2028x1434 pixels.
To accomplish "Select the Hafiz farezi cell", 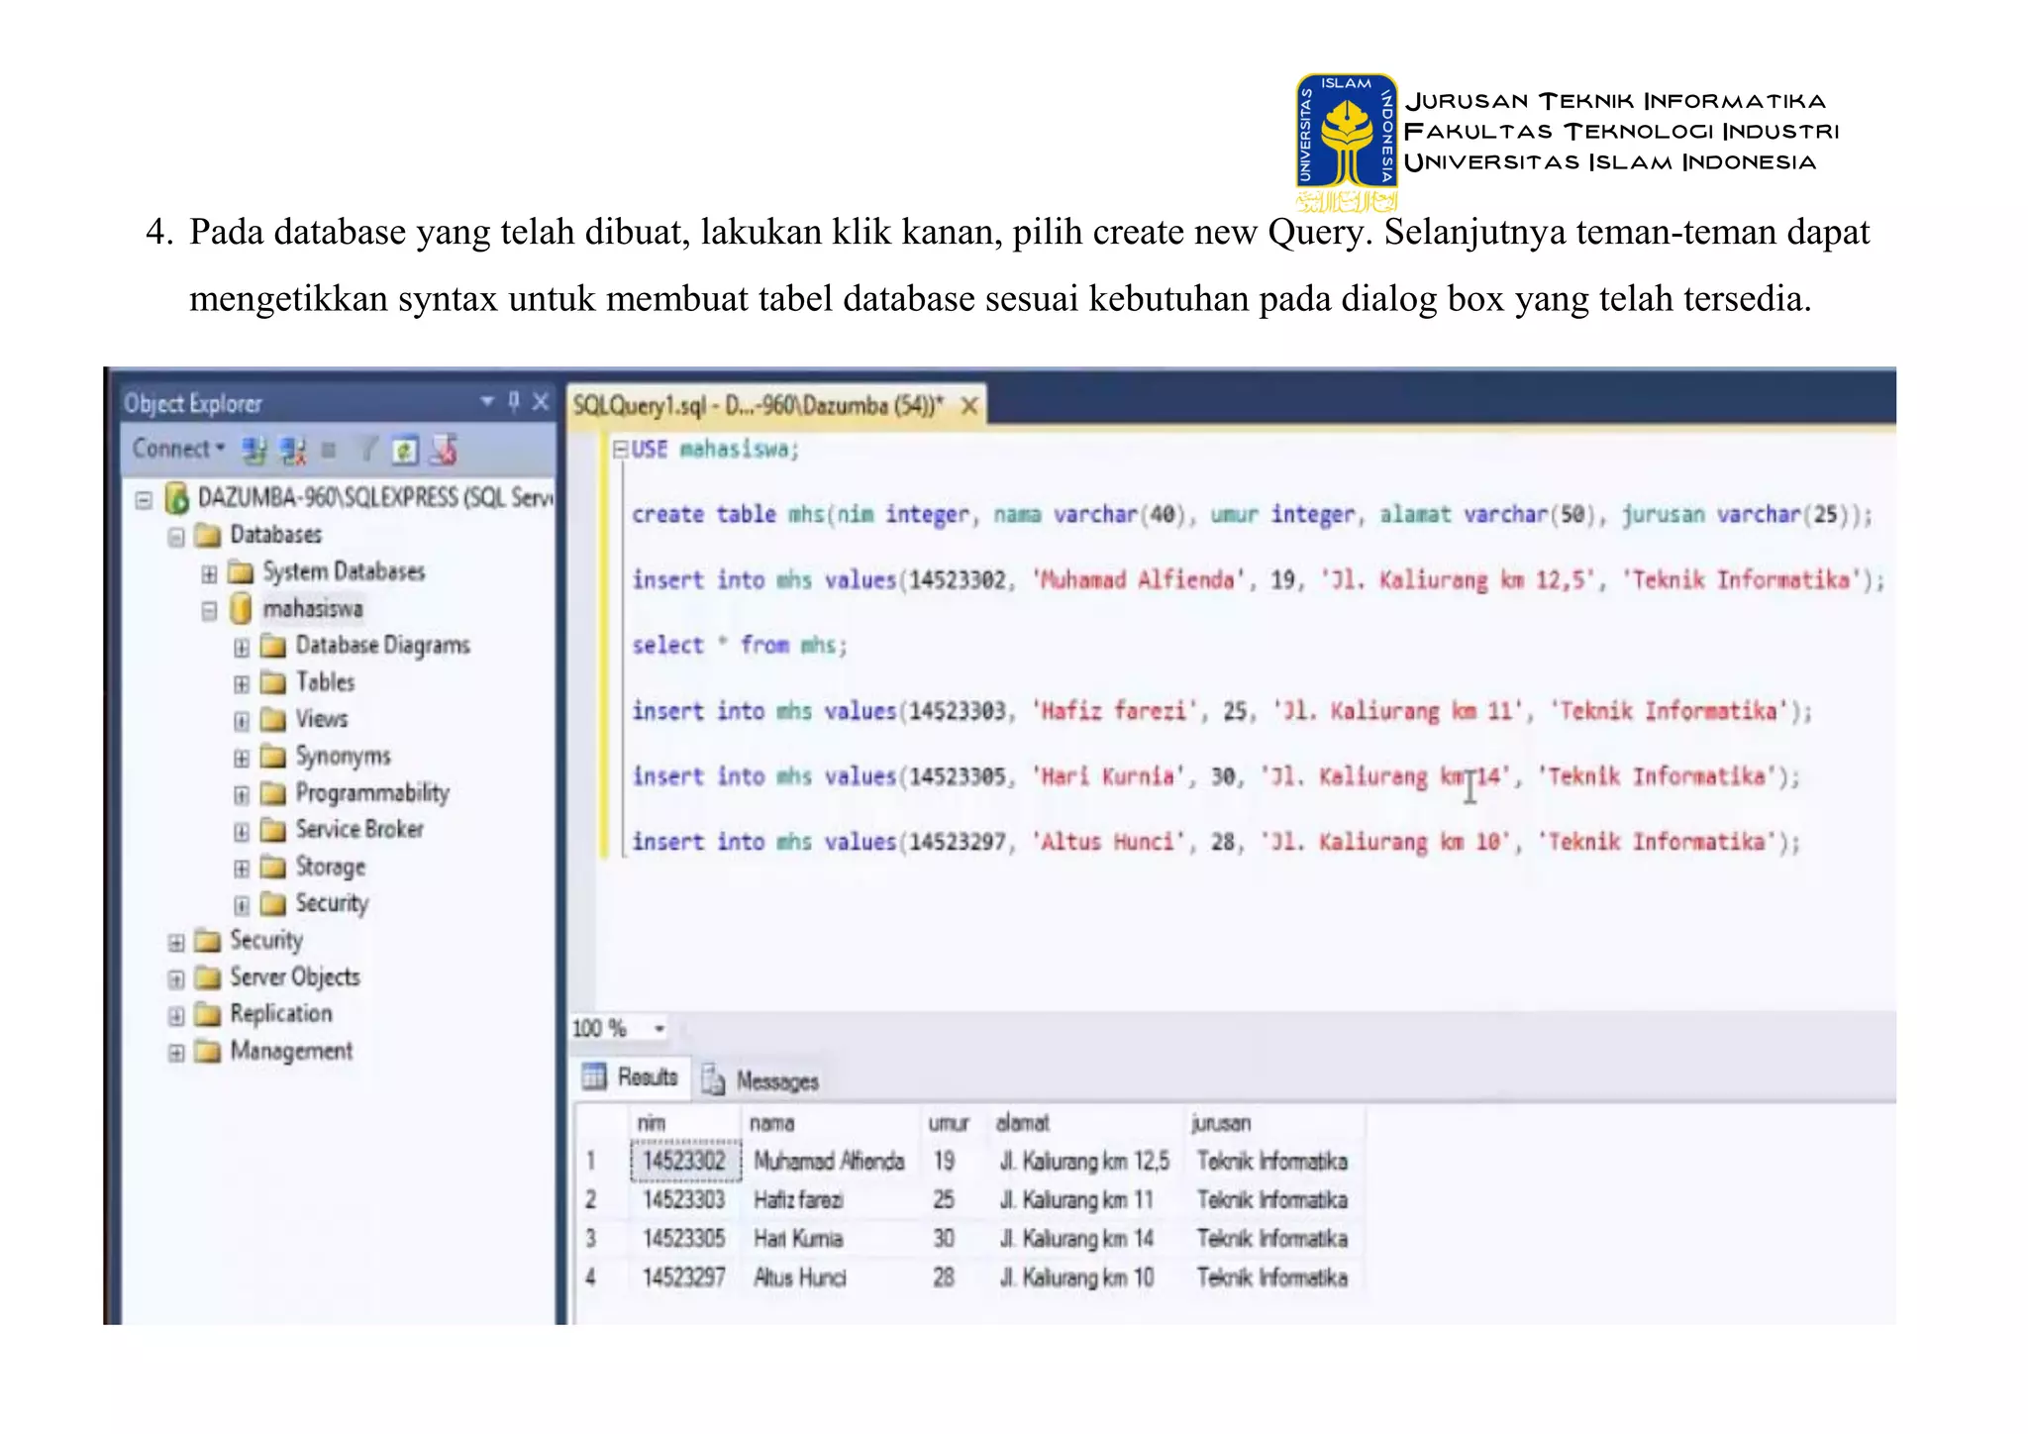I will pos(830,1200).
